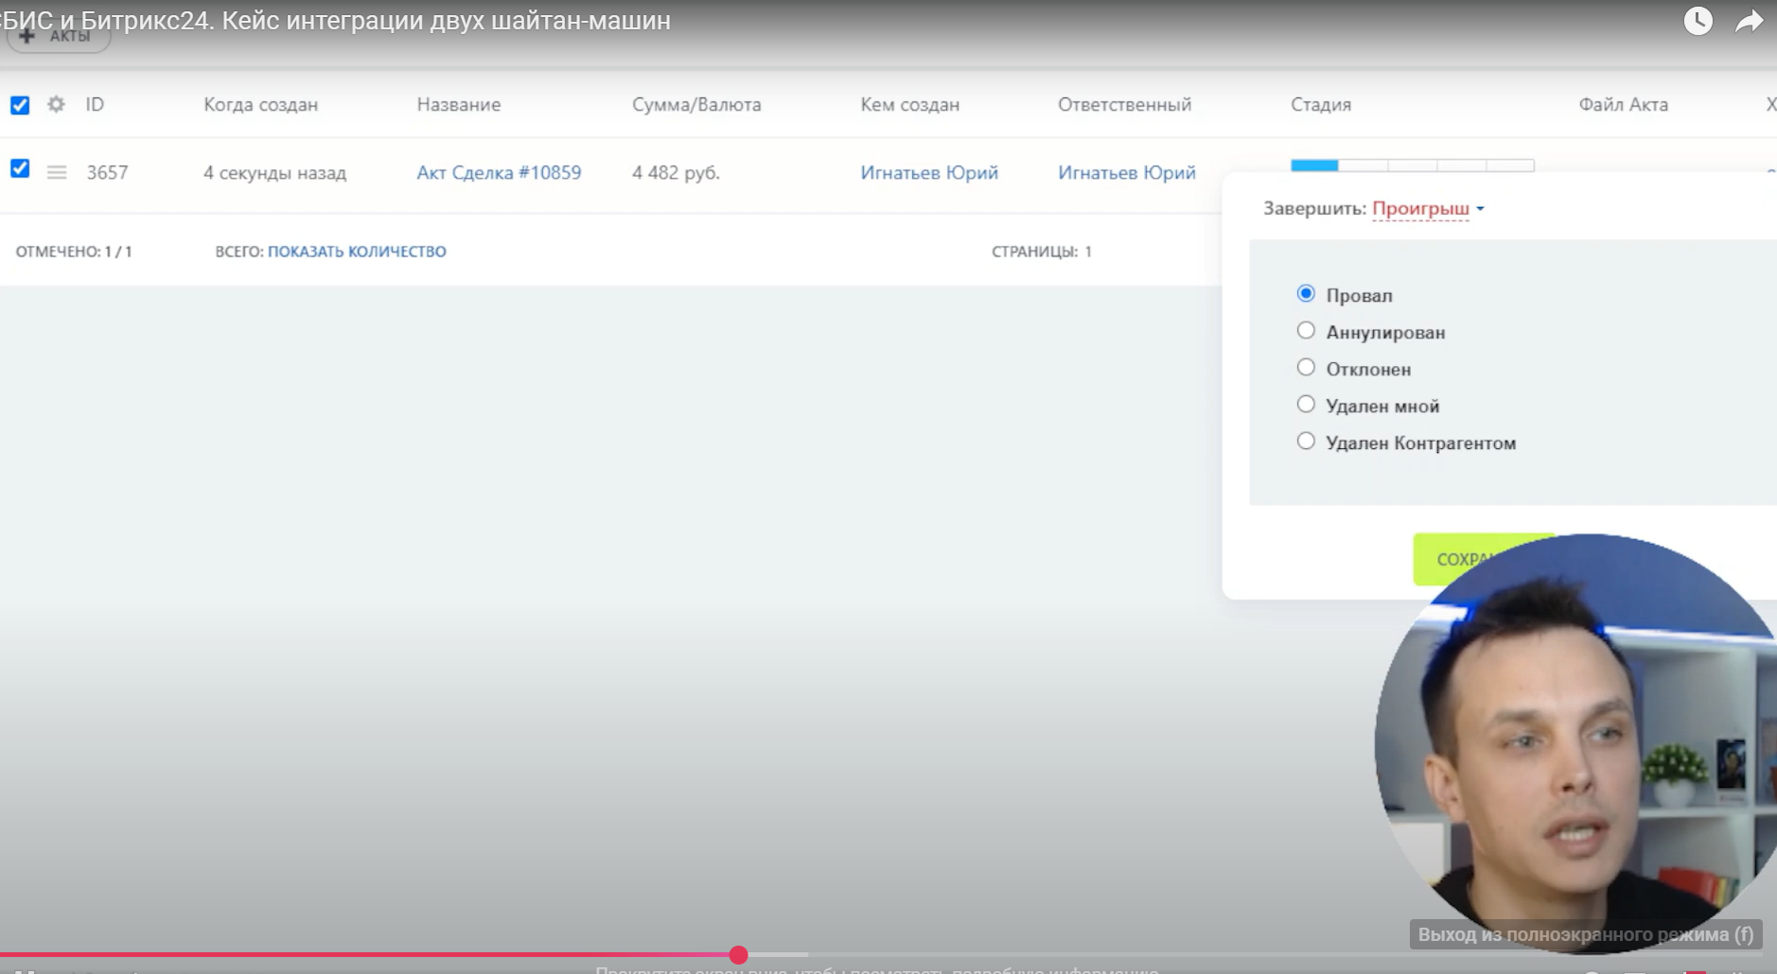The width and height of the screenshot is (1777, 974).
Task: Sort by Сумма/Валюта column header
Action: pos(696,105)
